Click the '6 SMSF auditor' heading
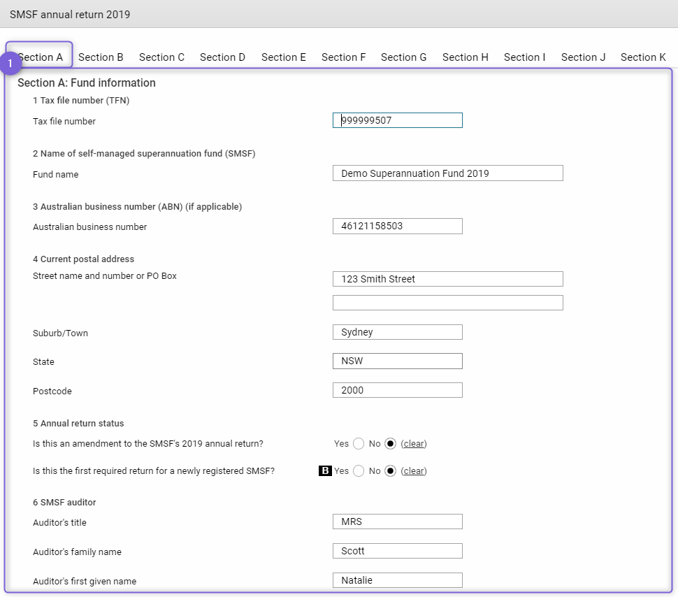Screen dimensions: 678x597 pos(64,503)
